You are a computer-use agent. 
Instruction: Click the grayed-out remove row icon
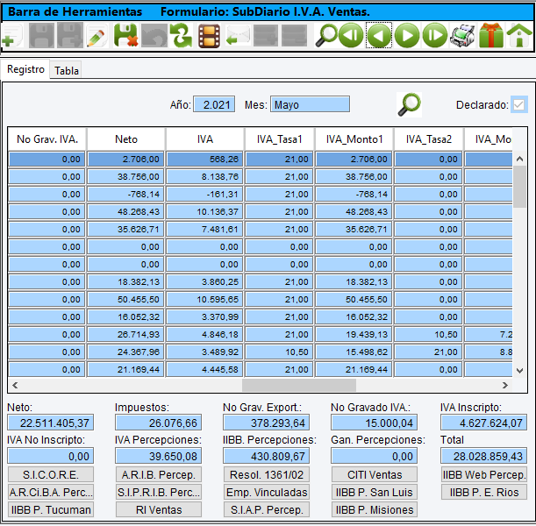294,35
